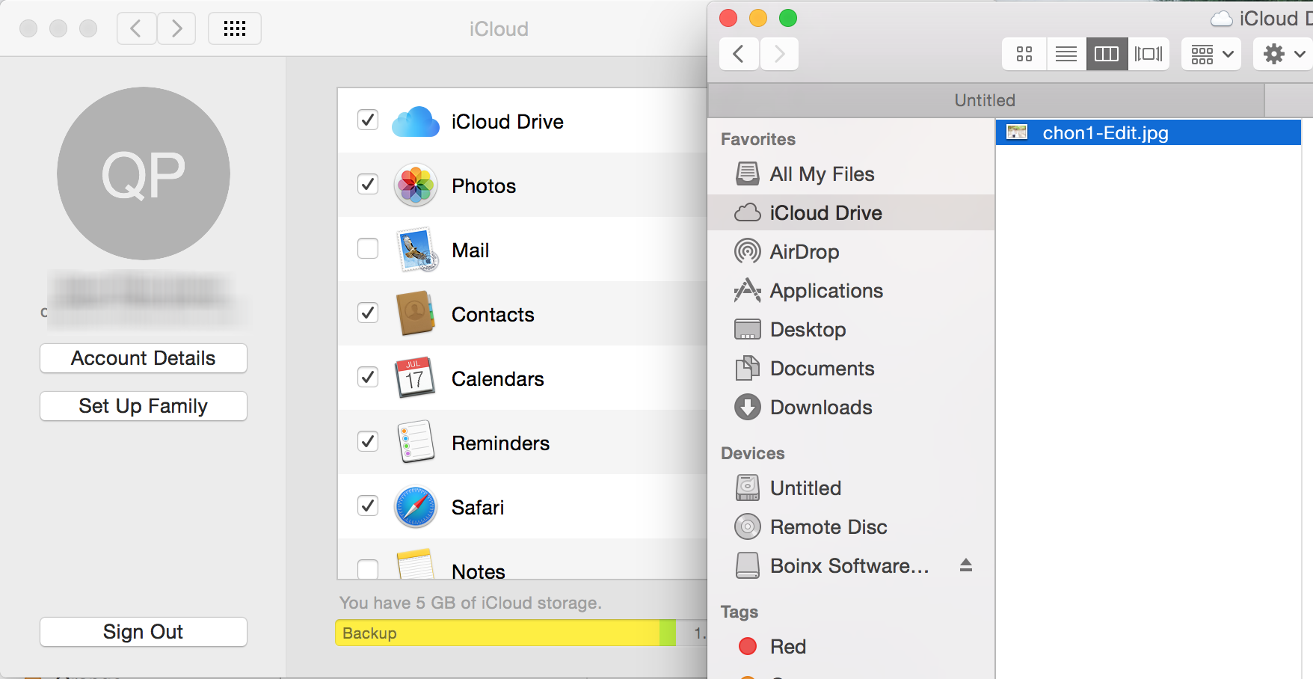Go forward in Finder window

click(x=779, y=54)
